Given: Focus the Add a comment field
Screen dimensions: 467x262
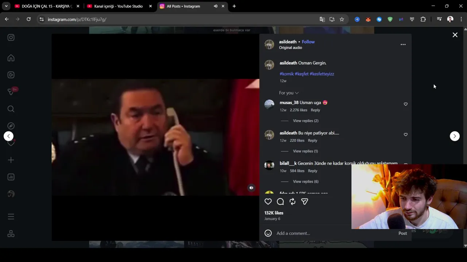Looking at the screenshot, I should tap(335, 233).
